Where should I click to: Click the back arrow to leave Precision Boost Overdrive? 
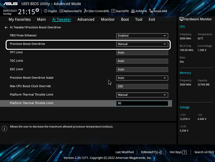pyautogui.click(x=6, y=27)
